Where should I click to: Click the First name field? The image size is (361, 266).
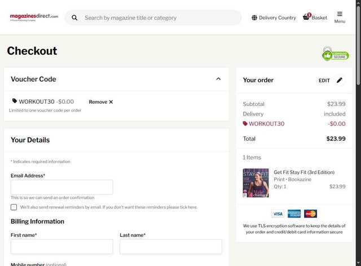point(61,247)
